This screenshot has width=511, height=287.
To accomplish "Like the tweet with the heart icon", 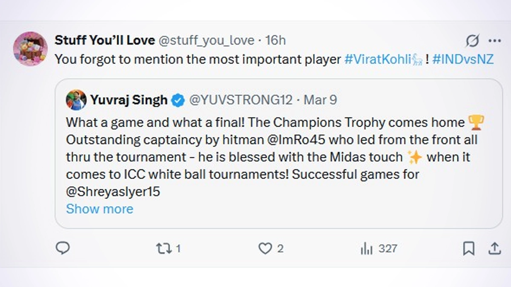I will 265,248.
